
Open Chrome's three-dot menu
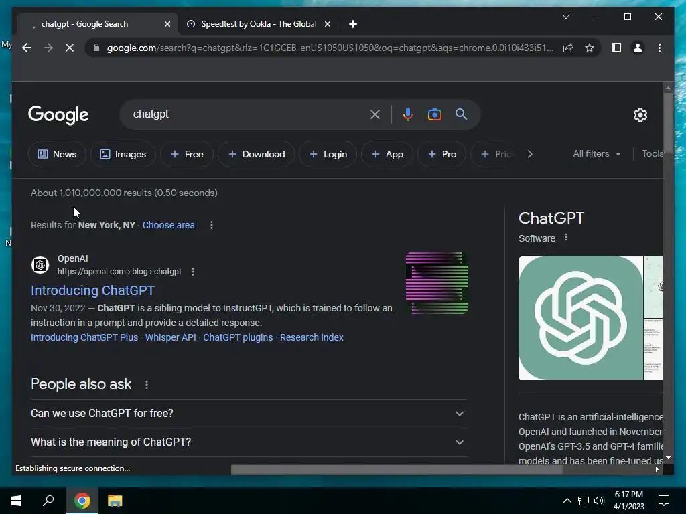pyautogui.click(x=659, y=48)
